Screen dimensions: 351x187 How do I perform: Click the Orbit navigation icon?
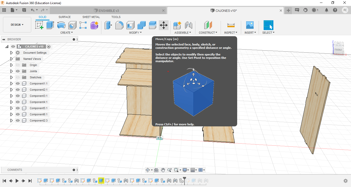click(x=148, y=170)
